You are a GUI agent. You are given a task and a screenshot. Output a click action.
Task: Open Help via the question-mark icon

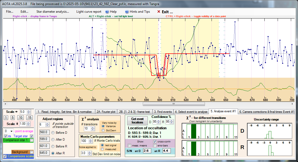tap(107, 12)
